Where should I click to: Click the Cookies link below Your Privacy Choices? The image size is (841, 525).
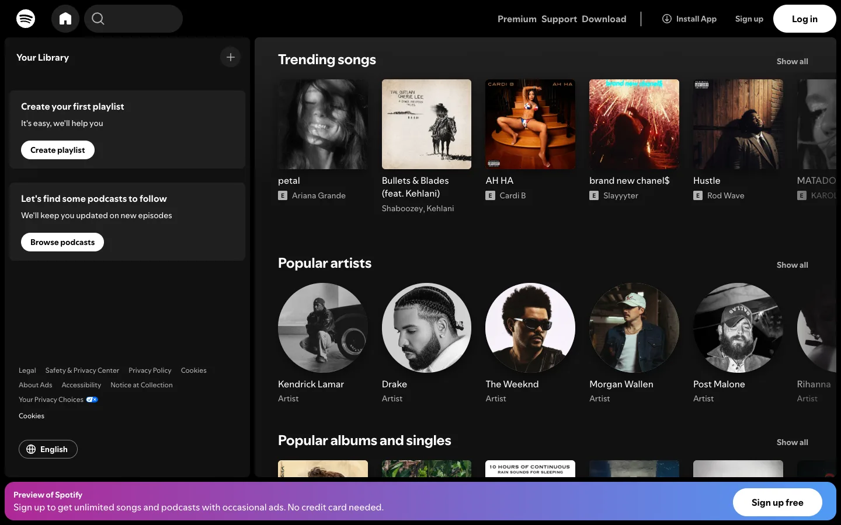32,416
